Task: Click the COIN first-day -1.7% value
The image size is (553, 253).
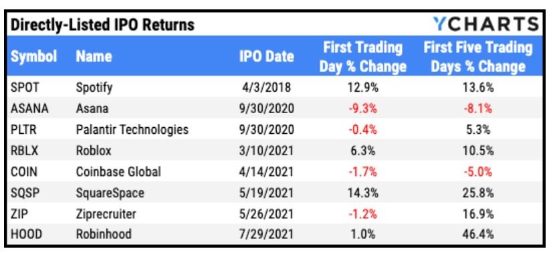Action: coord(363,172)
